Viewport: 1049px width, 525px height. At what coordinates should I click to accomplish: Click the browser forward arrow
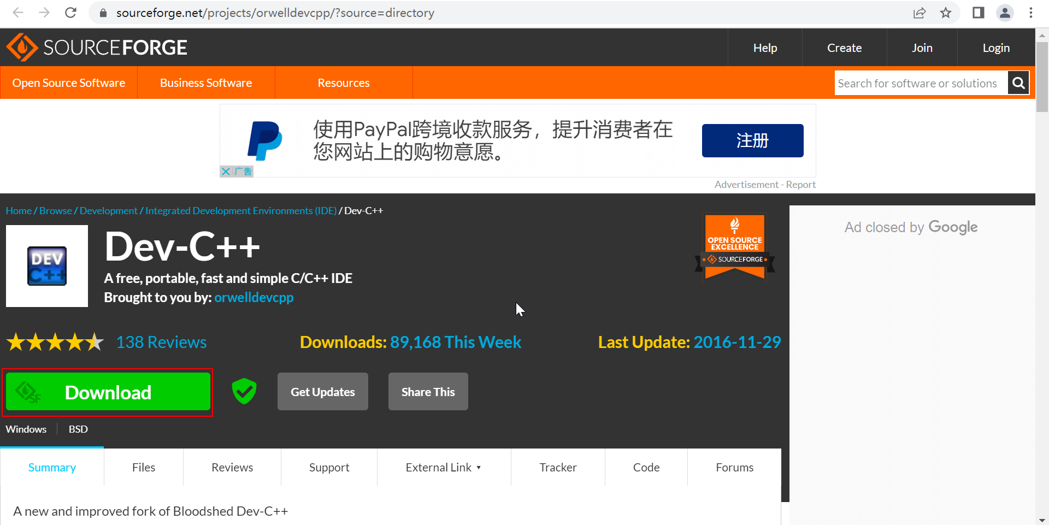44,13
